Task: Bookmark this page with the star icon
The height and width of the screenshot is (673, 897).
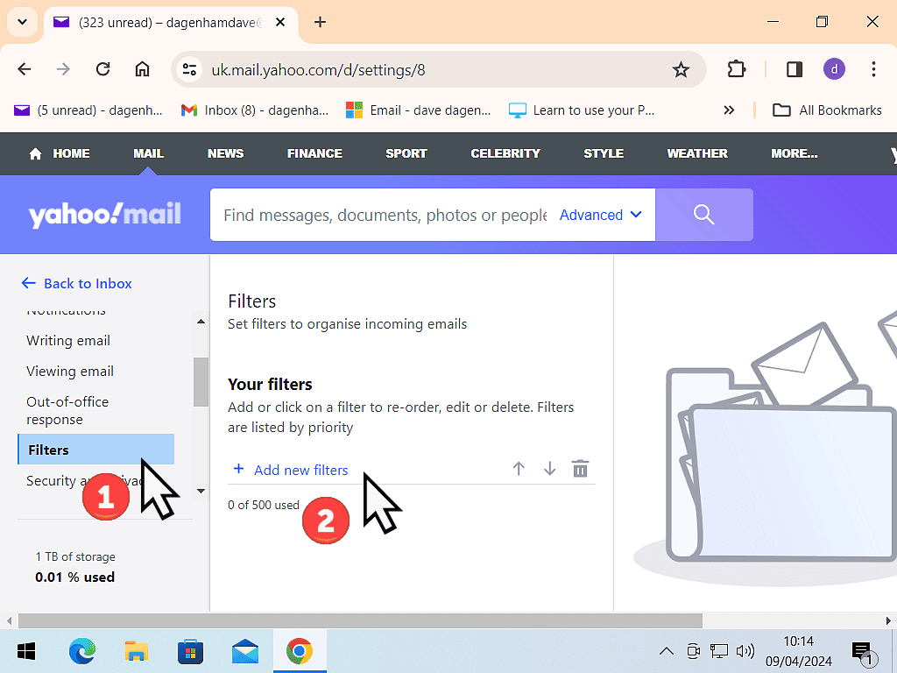Action: [681, 69]
